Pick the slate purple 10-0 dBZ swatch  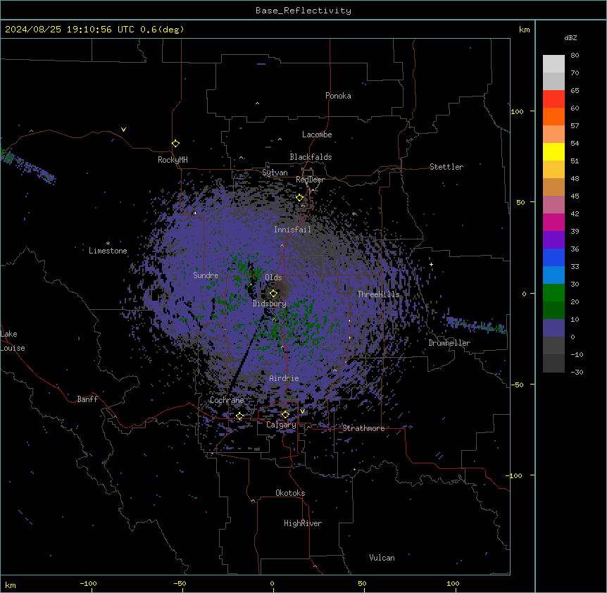[x=553, y=328]
